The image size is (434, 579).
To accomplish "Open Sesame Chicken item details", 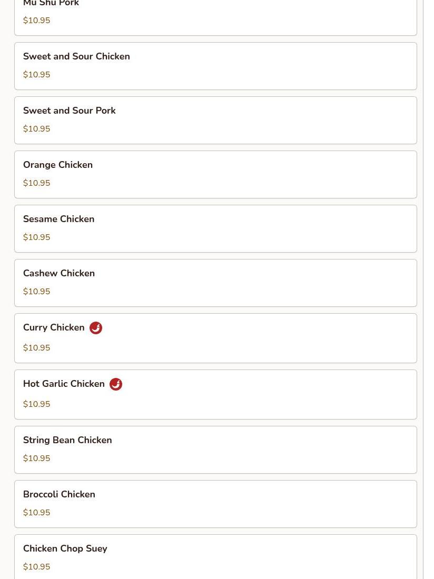I will tap(216, 229).
